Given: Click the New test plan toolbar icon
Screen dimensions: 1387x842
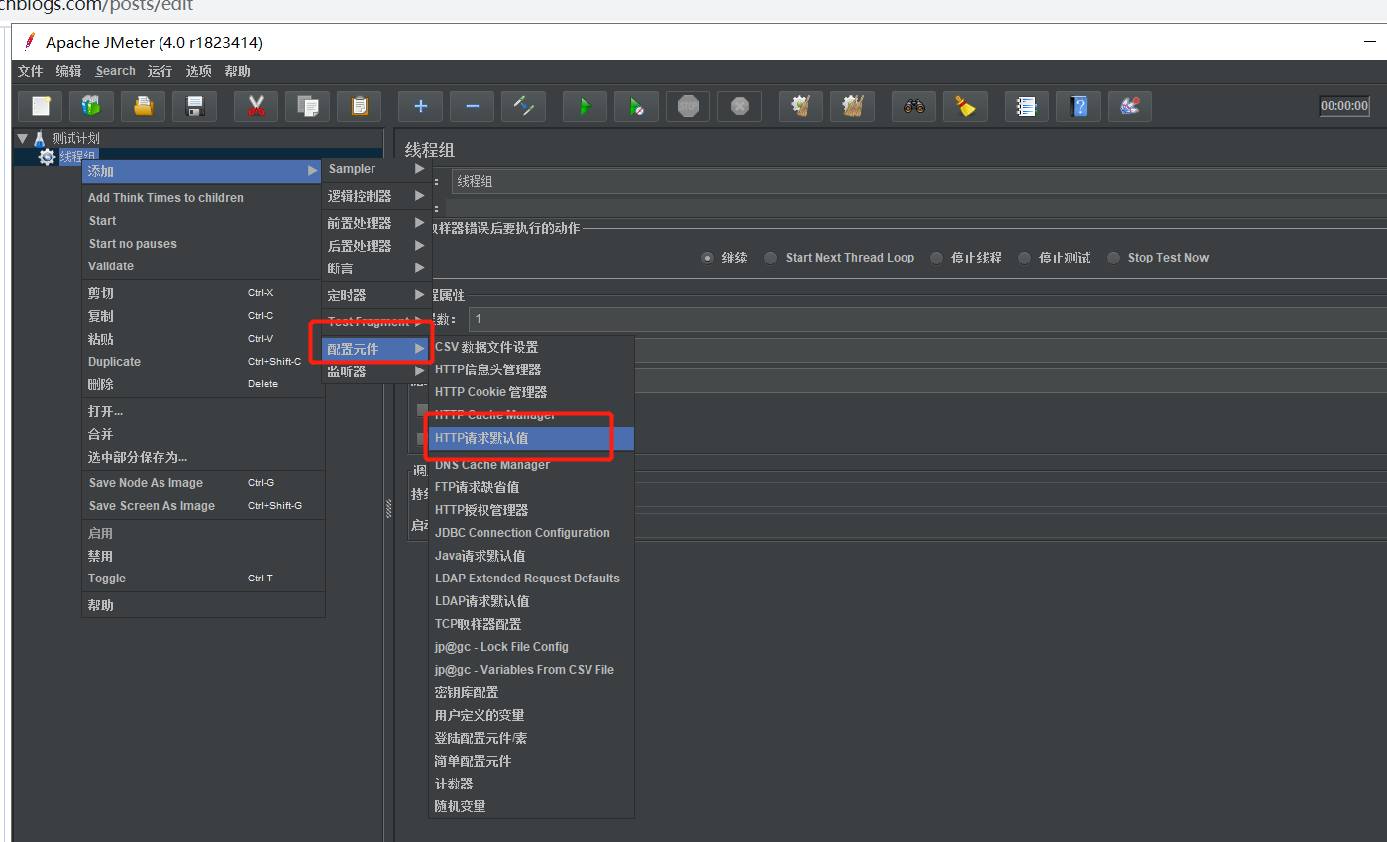Looking at the screenshot, I should tap(41, 106).
